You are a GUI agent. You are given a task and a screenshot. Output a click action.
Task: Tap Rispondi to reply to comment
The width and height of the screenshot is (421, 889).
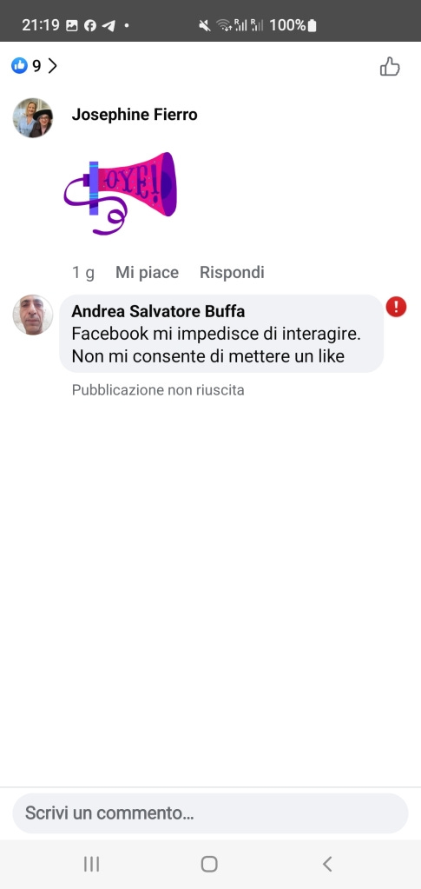click(x=232, y=273)
